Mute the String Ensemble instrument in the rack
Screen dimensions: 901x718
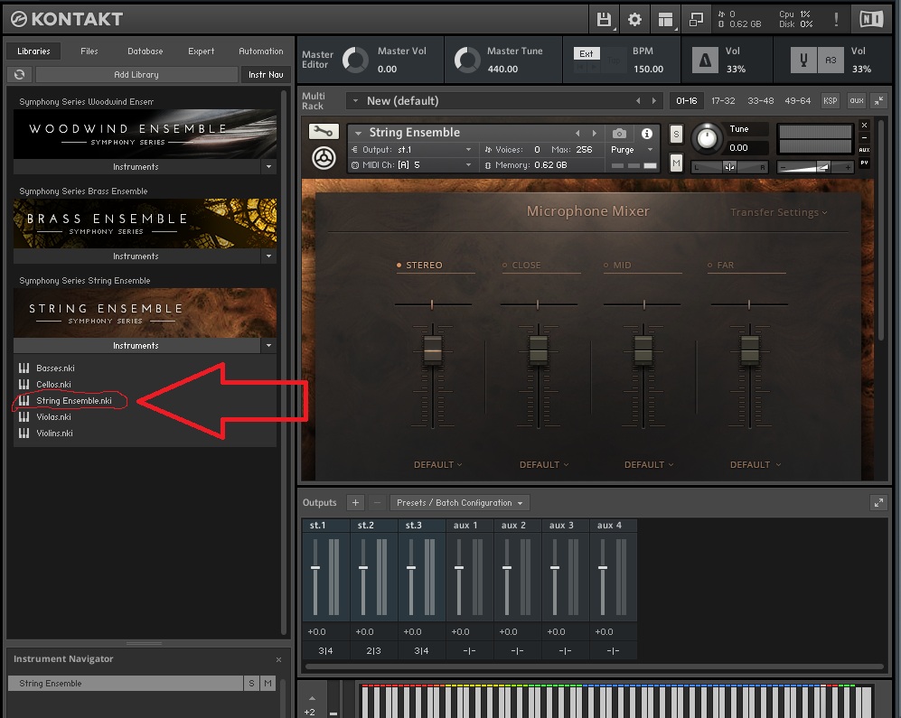pos(676,163)
